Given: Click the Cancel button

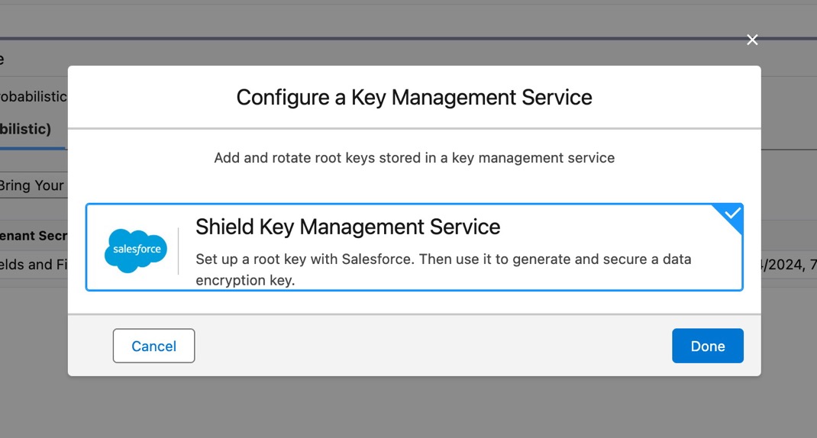Looking at the screenshot, I should [153, 346].
